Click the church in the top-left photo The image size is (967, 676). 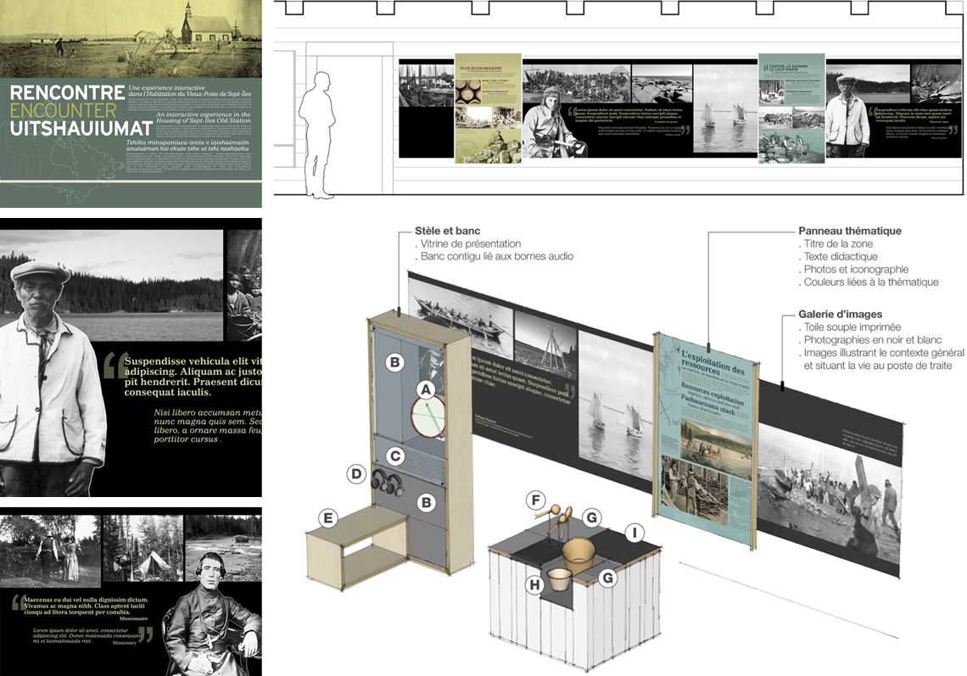click(x=196, y=31)
